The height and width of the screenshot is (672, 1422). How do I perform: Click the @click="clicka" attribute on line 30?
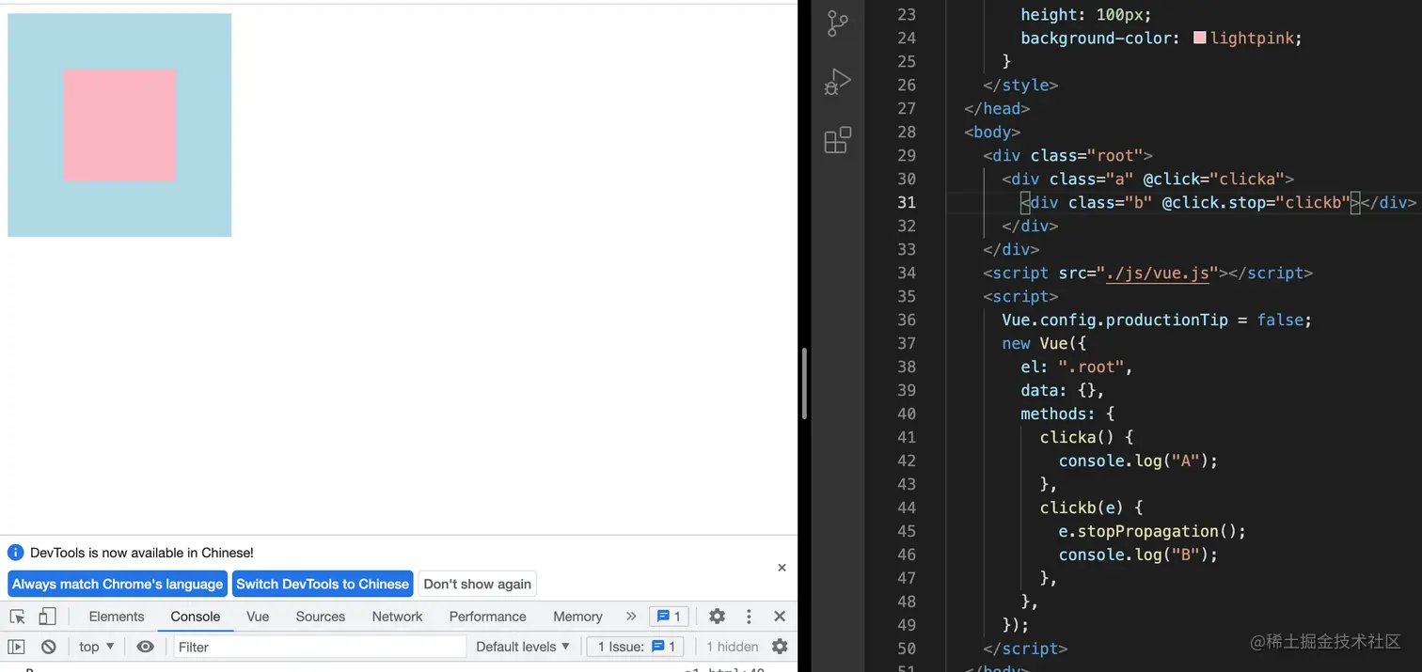tap(1213, 179)
